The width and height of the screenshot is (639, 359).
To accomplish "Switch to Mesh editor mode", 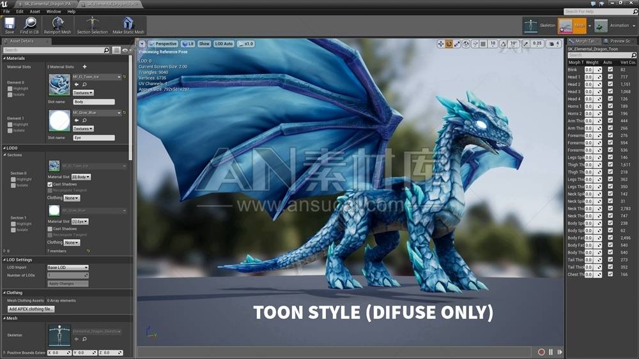I will click(x=572, y=26).
